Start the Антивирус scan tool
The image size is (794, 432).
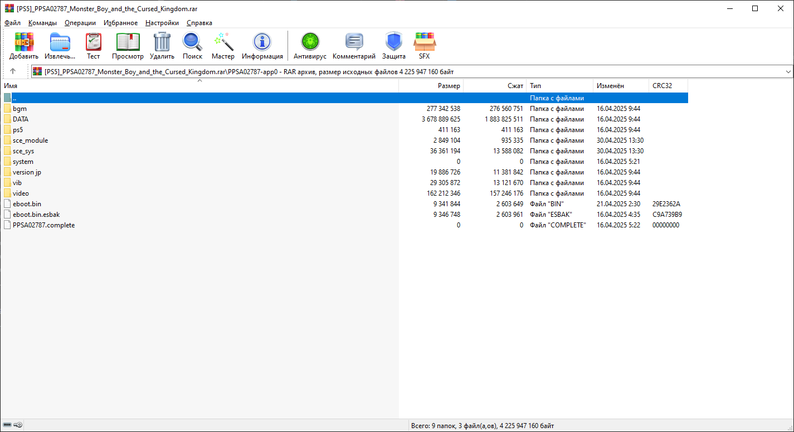310,46
